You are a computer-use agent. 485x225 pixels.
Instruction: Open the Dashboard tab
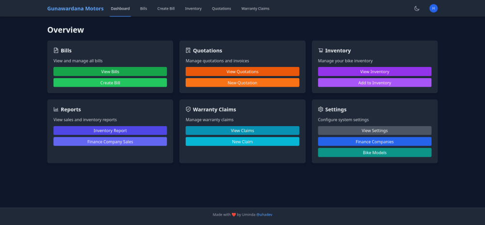coord(120,8)
